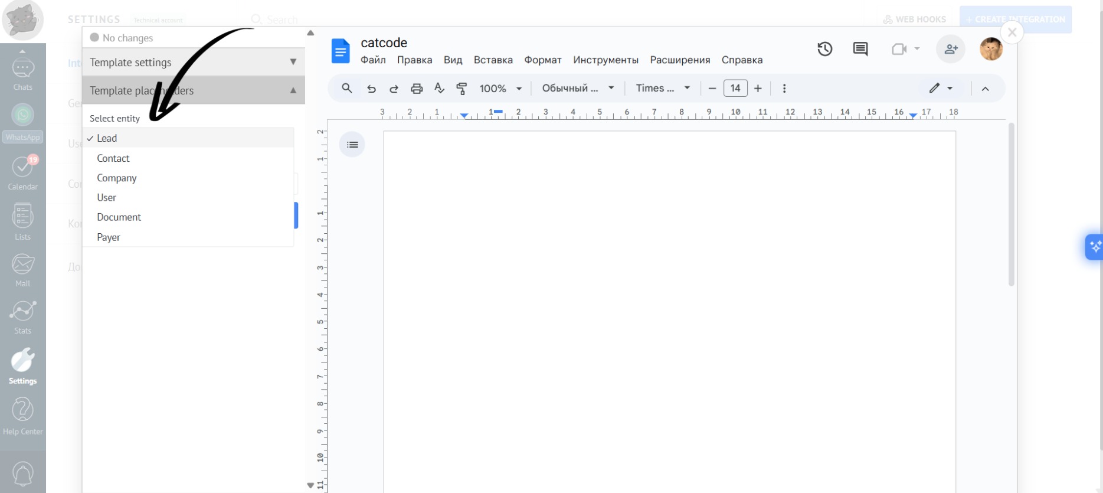
Task: Click the redo arrow in toolbar
Action: coord(394,89)
